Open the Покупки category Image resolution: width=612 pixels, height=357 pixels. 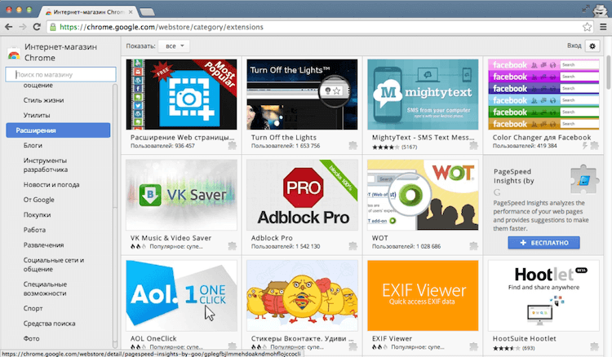point(37,214)
